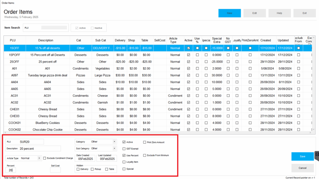This screenshot has width=319, height=179.
Task: Select the 15POFF row
Action: pyautogui.click(x=158, y=55)
